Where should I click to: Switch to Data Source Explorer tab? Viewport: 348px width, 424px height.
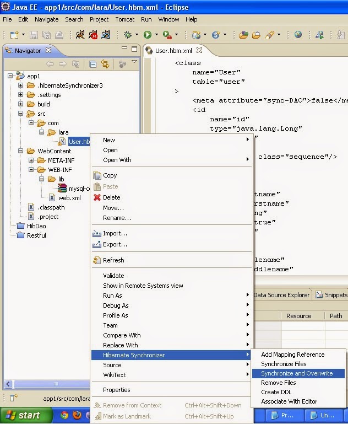281,295
